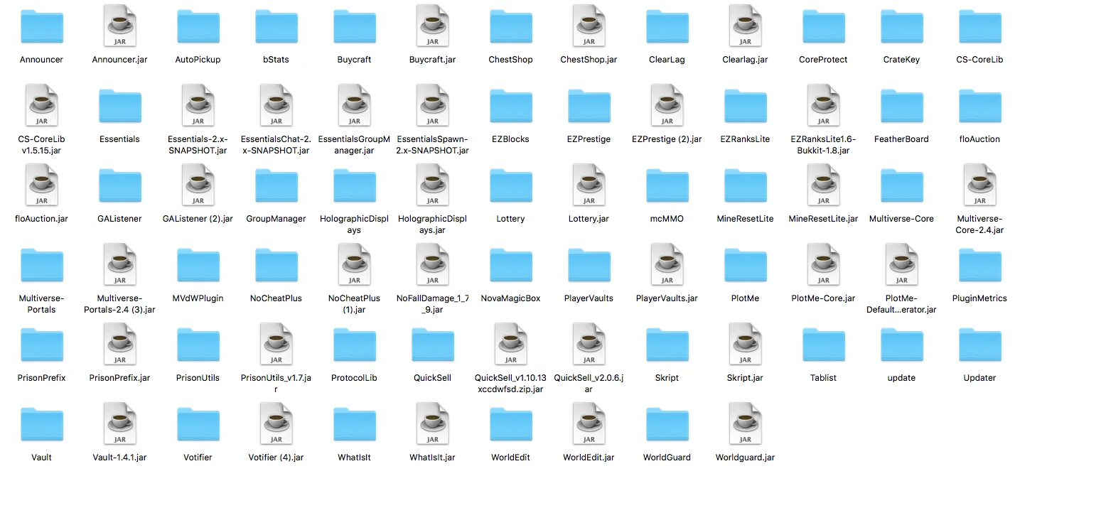Select the NoCheatPlus folder icon

[x=276, y=266]
